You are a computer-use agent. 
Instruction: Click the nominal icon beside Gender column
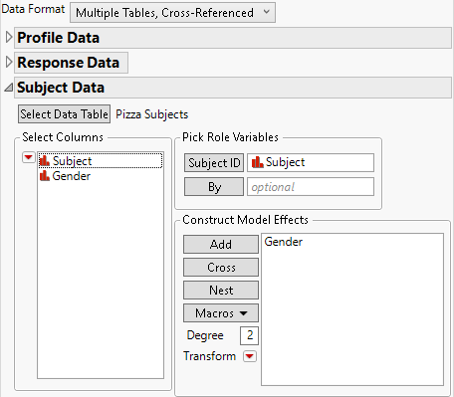[x=45, y=176]
